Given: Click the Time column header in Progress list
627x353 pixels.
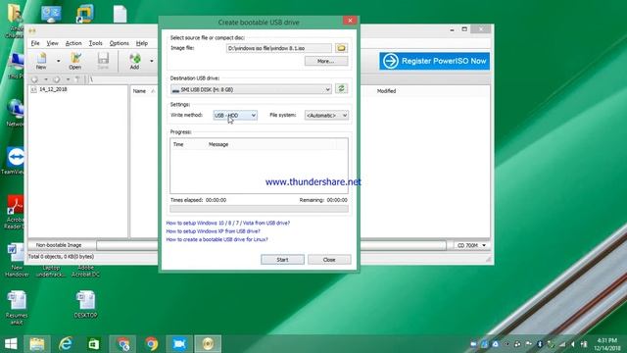Looking at the screenshot, I should click(x=178, y=144).
